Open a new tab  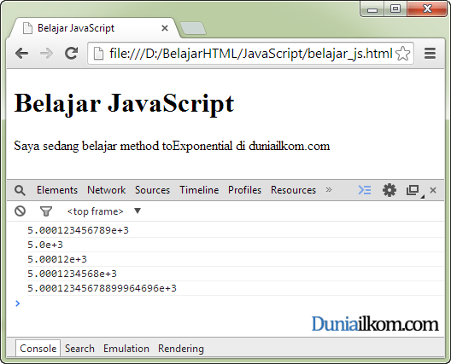click(193, 28)
